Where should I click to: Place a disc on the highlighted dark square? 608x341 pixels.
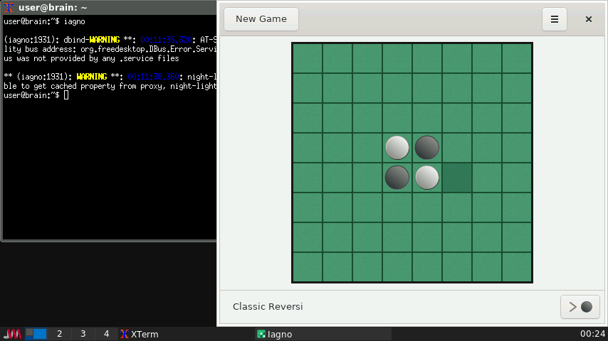457,178
